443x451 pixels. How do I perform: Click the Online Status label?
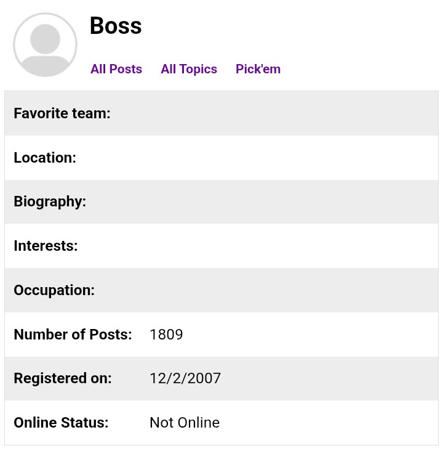(x=61, y=423)
